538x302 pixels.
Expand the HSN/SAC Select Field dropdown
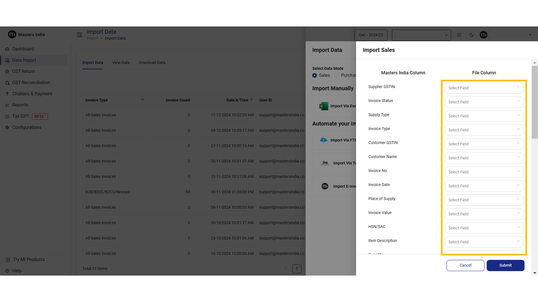(484, 228)
